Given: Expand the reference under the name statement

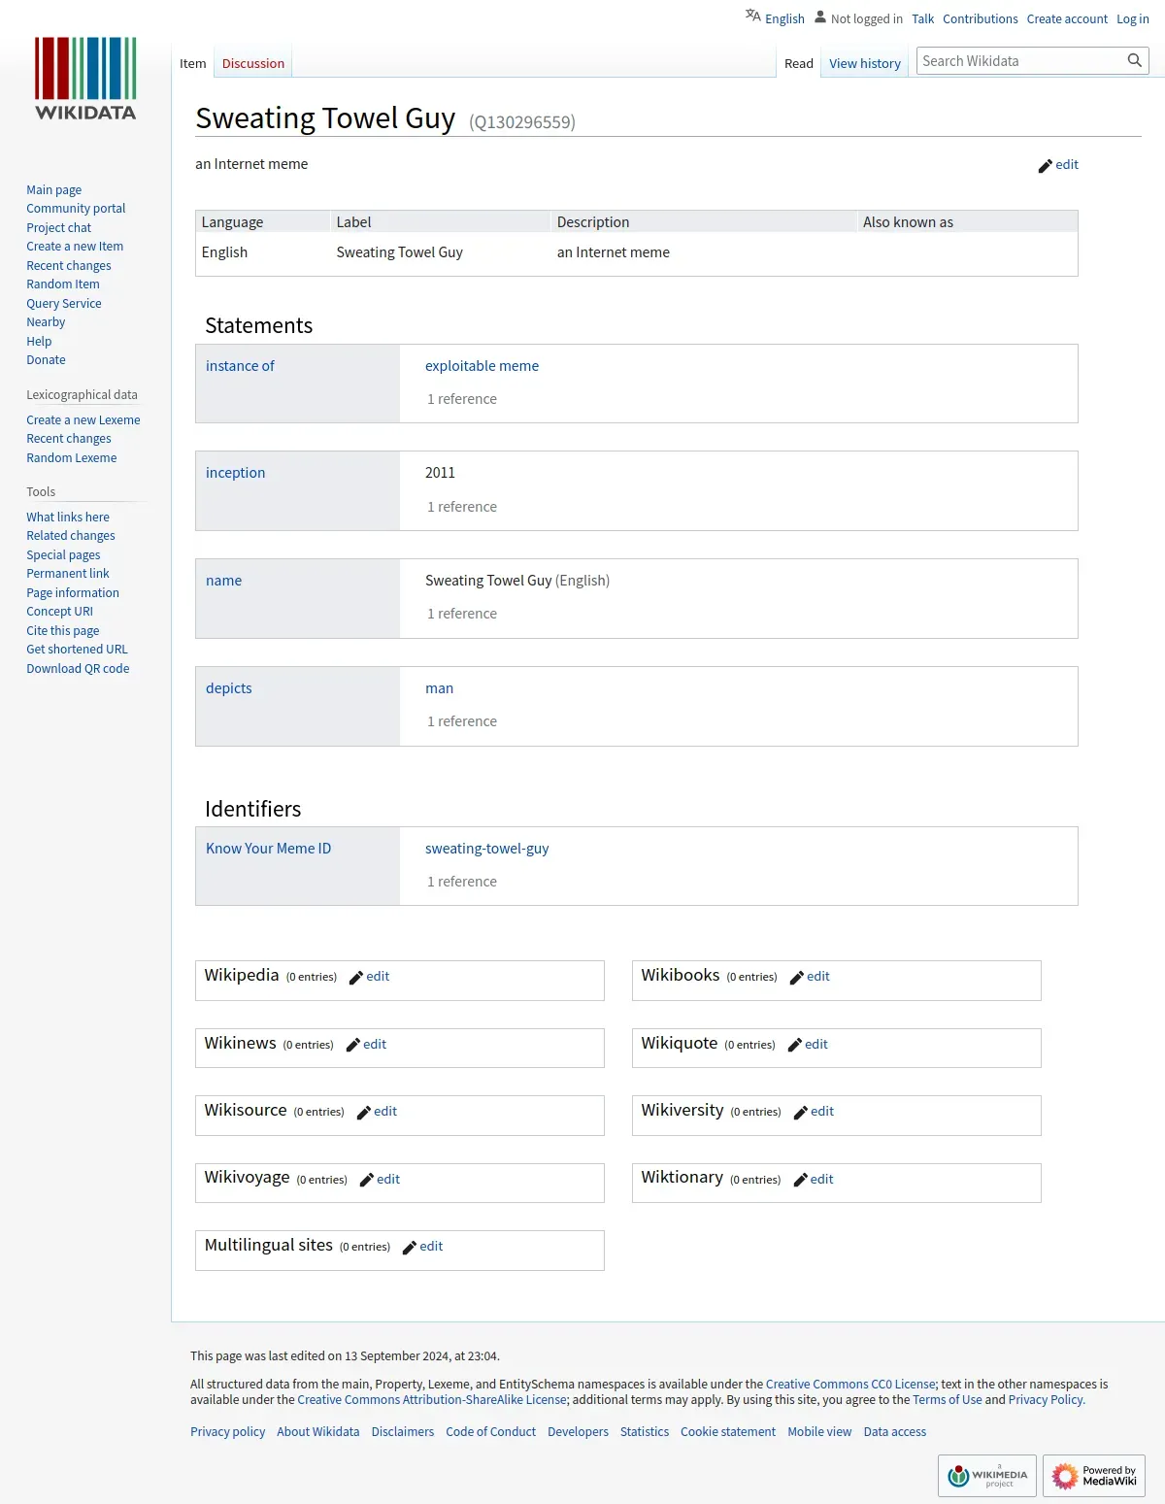Looking at the screenshot, I should click(462, 614).
